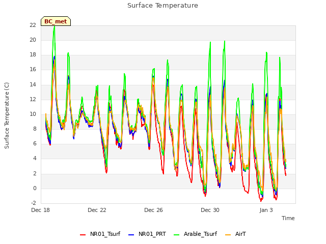Click the 14 y-axis tick label
Image resolution: width=326 pixels, height=244 pixels.
tap(33, 85)
